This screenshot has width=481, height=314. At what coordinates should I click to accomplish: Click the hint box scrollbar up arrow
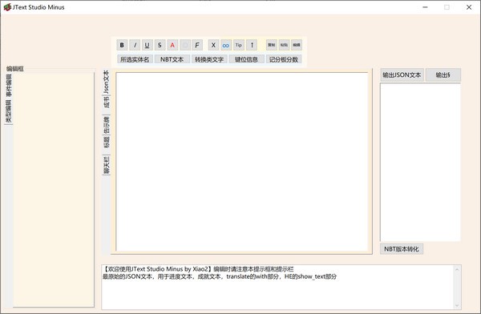point(457,269)
